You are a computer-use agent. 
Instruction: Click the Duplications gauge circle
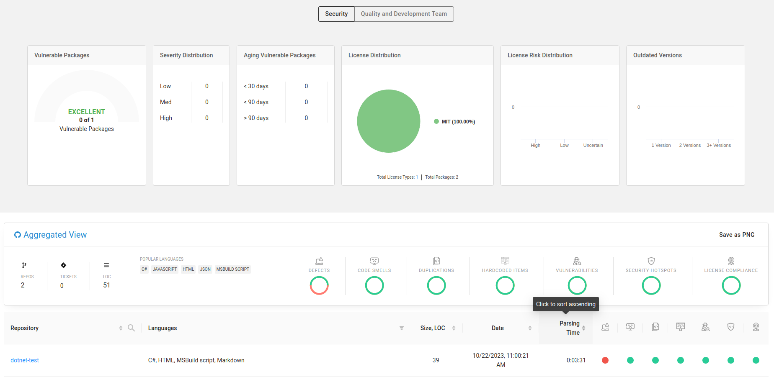[436, 286]
